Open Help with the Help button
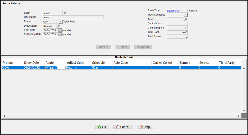248x135 pixels. coord(145,127)
